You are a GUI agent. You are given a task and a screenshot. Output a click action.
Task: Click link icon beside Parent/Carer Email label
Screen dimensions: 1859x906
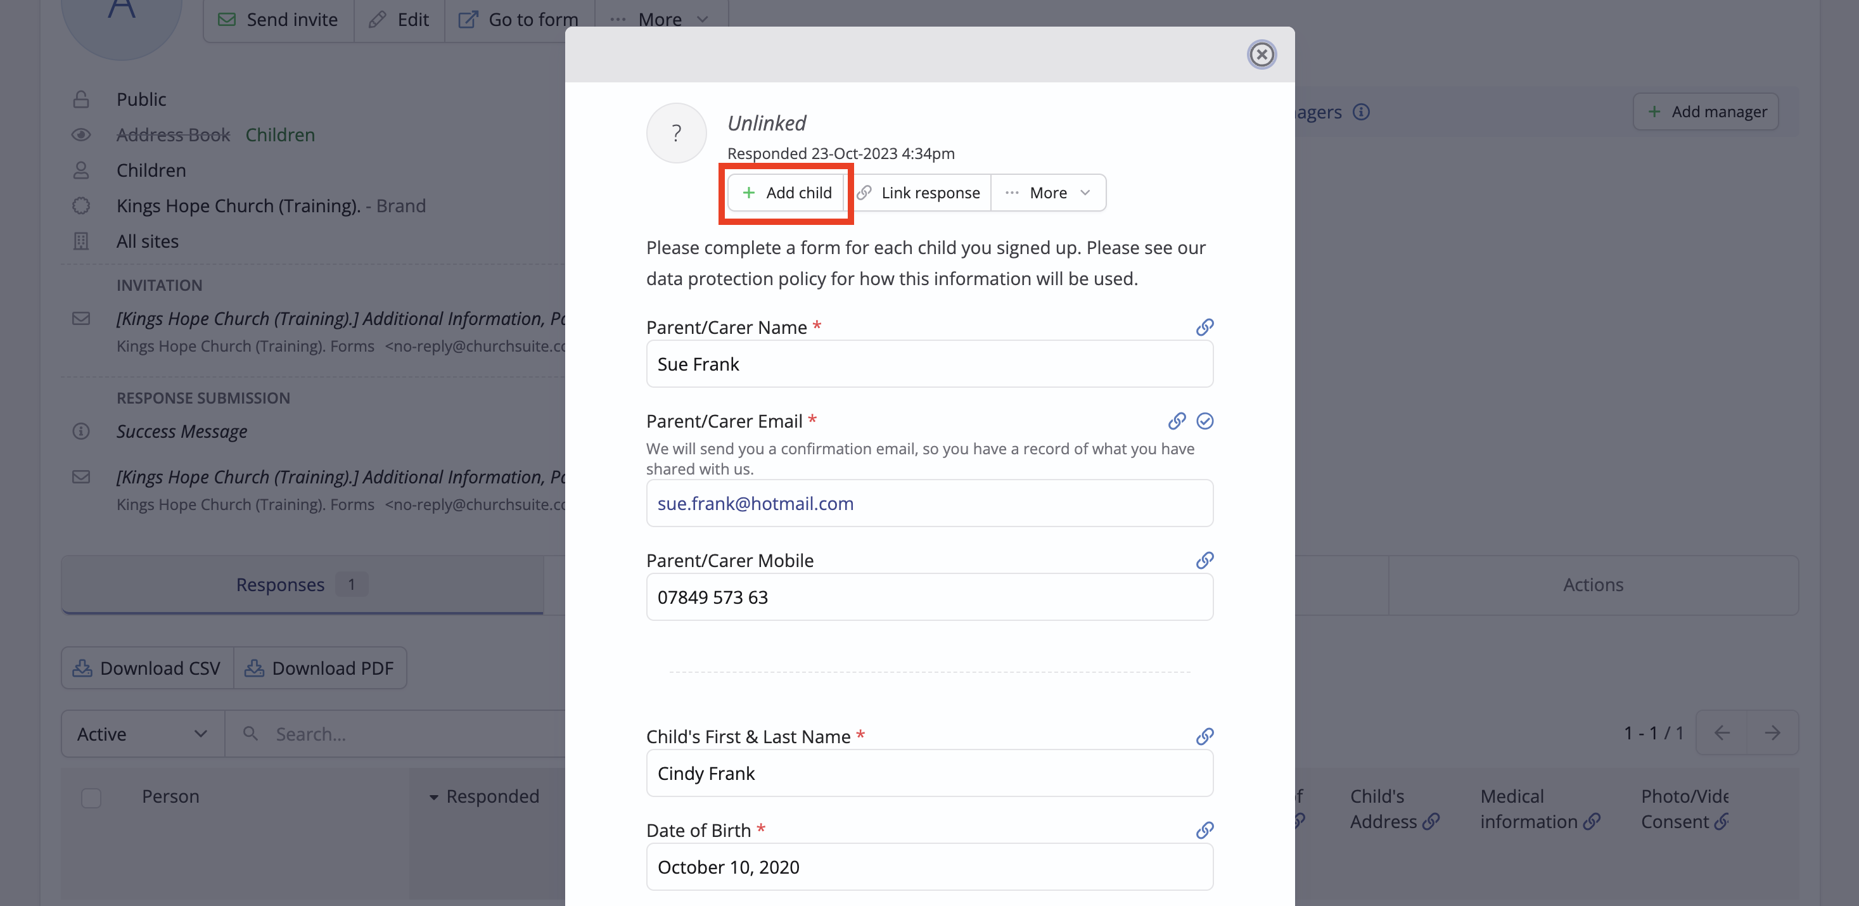(1177, 421)
